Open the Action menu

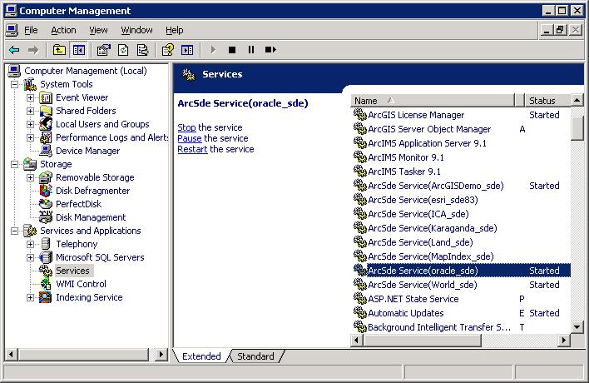[63, 30]
